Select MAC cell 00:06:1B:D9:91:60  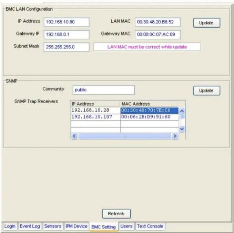(x=149, y=117)
